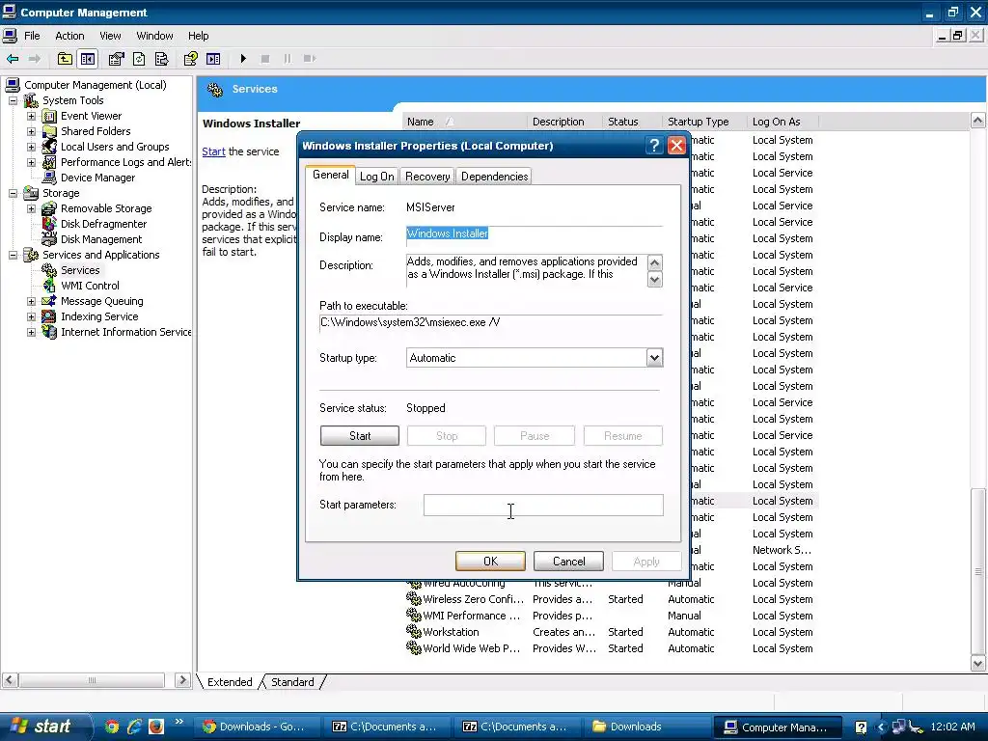Switch to the Log On tab
Image resolution: width=988 pixels, height=741 pixels.
coord(377,177)
